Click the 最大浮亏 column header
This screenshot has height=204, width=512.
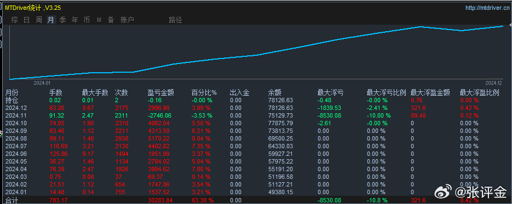point(330,92)
